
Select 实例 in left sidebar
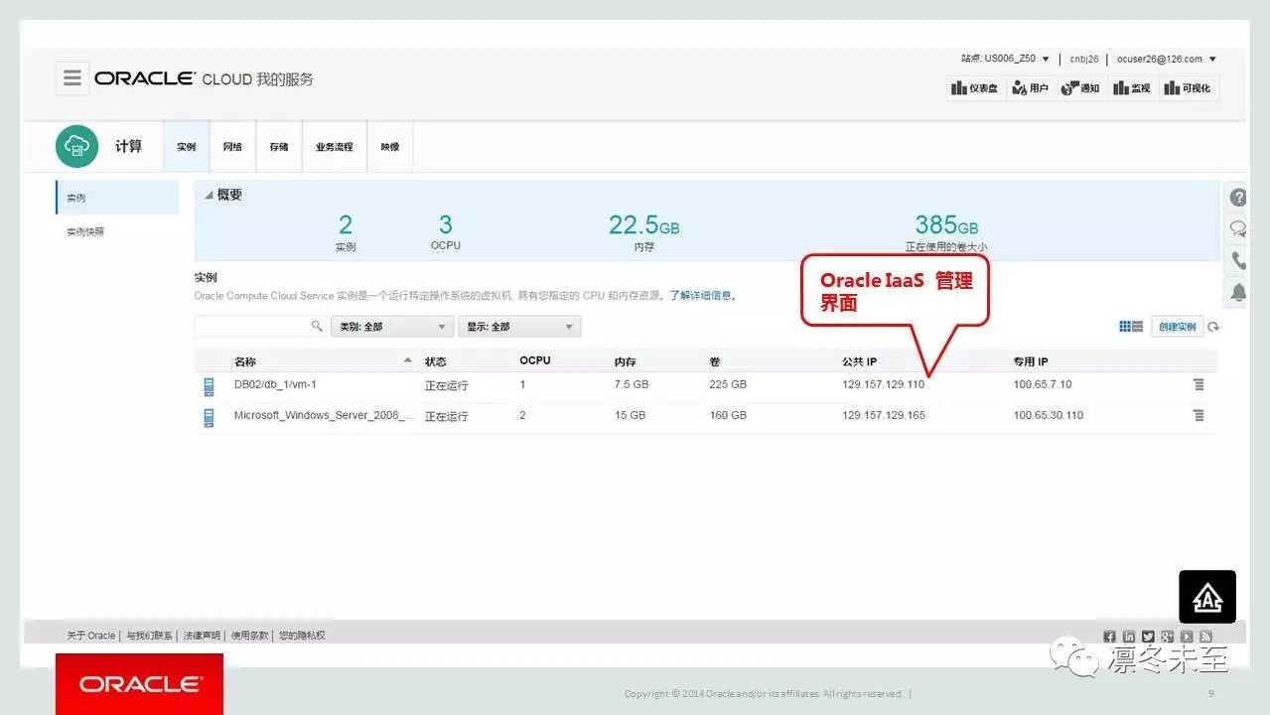pyautogui.click(x=117, y=198)
